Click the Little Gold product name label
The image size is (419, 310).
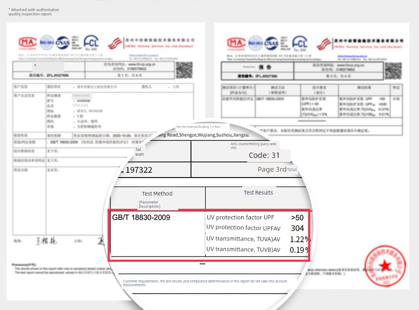pos(80,105)
